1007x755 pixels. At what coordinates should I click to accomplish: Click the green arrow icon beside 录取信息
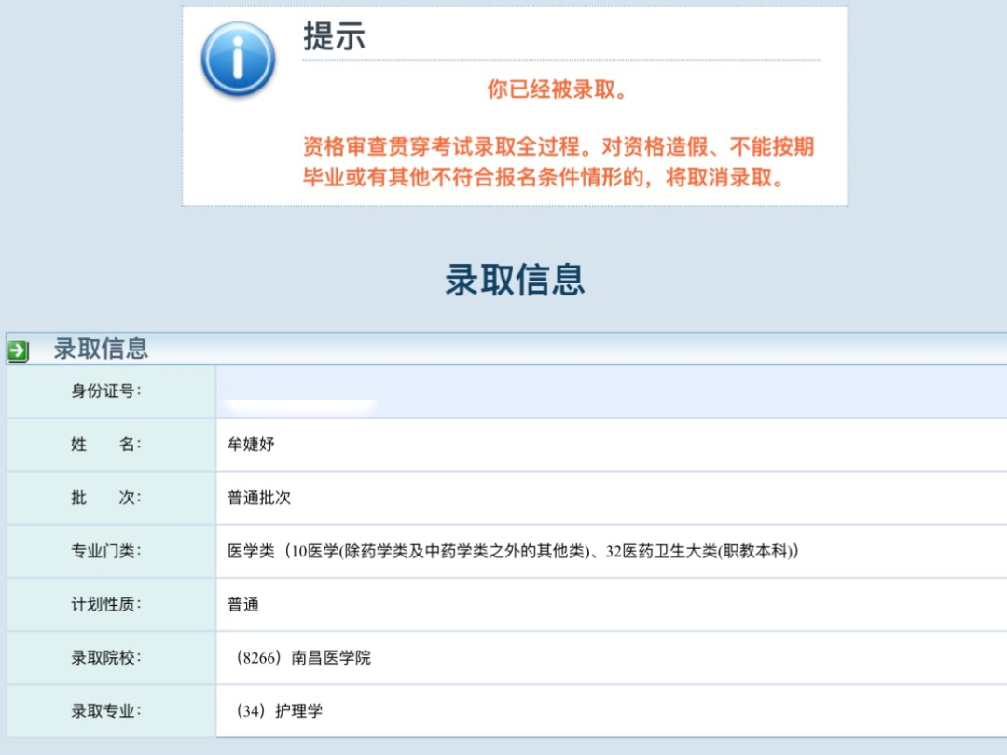coord(18,350)
